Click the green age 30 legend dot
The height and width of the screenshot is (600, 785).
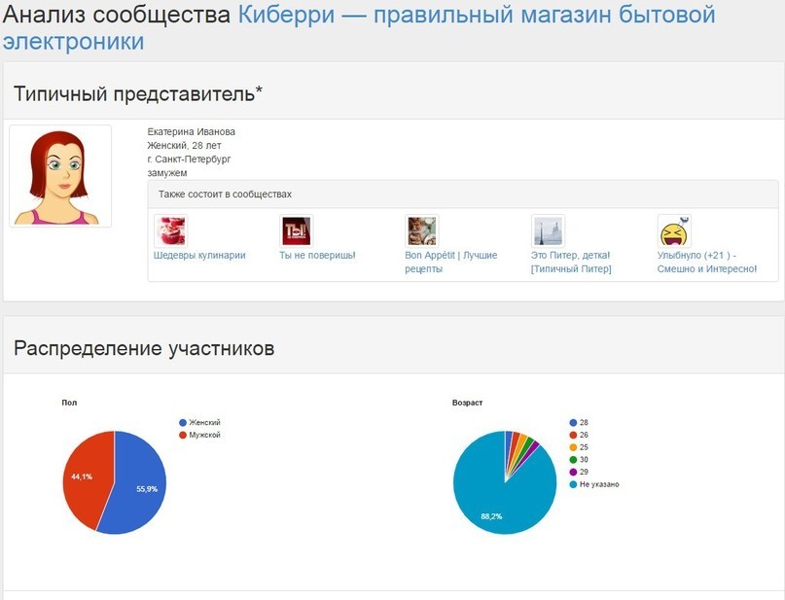point(573,459)
